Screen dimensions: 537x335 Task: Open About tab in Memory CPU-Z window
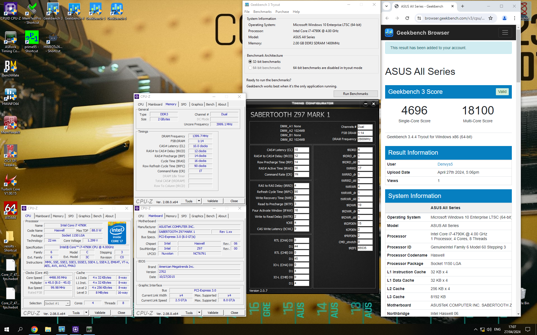point(222,104)
